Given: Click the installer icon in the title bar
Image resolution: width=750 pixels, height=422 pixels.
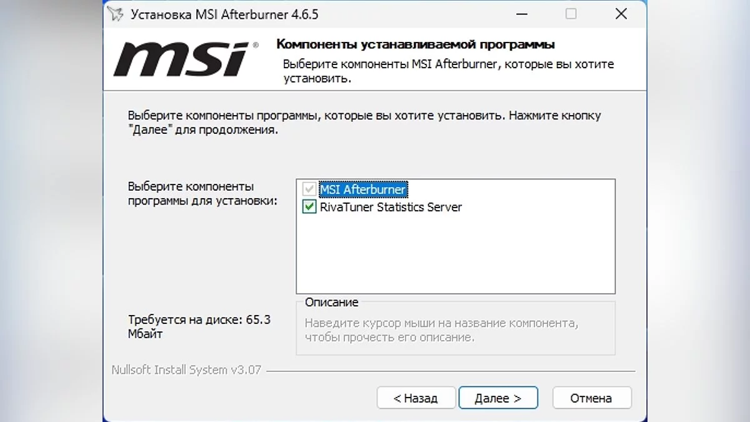Looking at the screenshot, I should [114, 14].
